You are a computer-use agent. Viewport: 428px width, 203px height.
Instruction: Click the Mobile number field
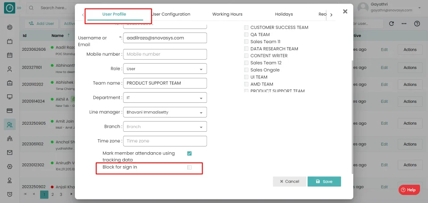(x=165, y=54)
